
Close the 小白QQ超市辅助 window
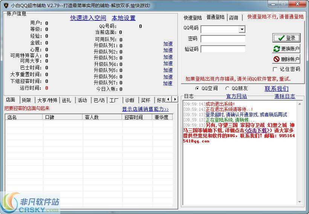(x=298, y=4)
